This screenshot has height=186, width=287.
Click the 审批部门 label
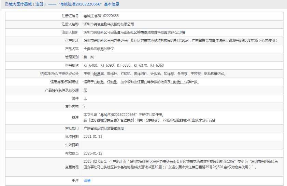pyautogui.click(x=72, y=129)
